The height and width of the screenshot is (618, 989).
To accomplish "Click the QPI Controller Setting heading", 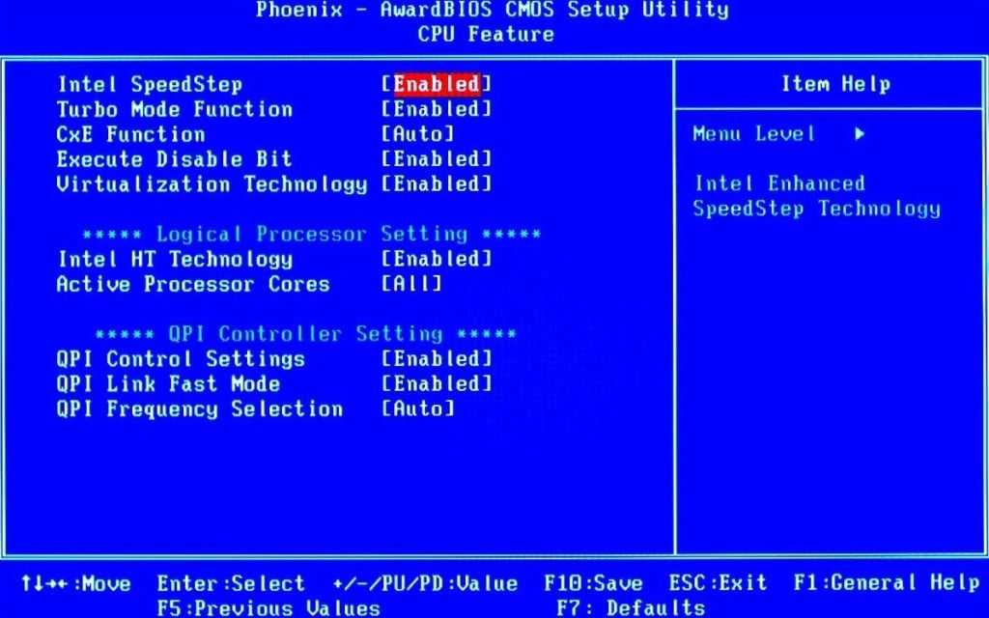I will click(x=305, y=333).
